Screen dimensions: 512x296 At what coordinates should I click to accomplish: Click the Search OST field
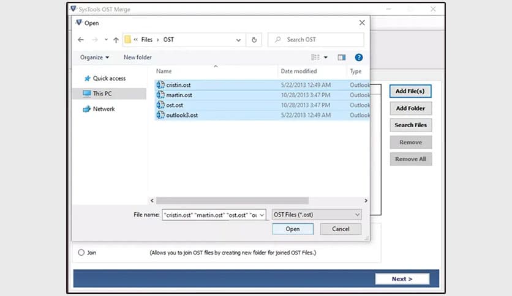point(316,40)
